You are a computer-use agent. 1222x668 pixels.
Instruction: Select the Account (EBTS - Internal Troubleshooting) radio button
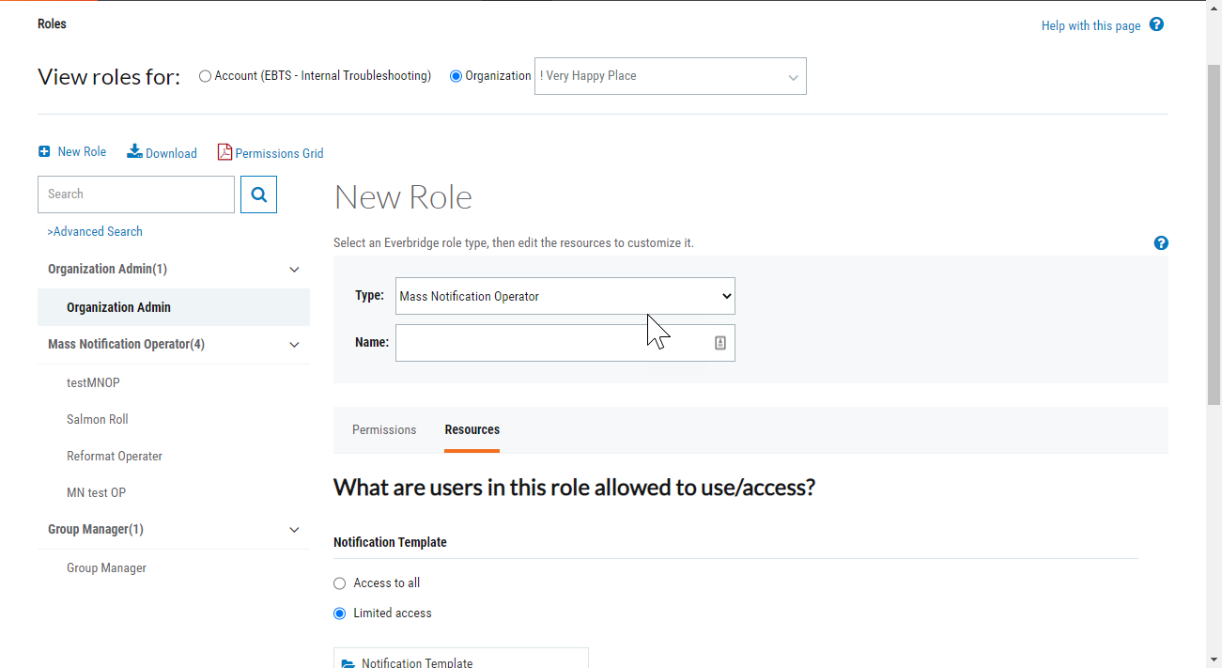click(205, 76)
